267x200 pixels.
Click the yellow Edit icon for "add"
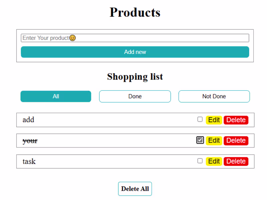coord(214,120)
